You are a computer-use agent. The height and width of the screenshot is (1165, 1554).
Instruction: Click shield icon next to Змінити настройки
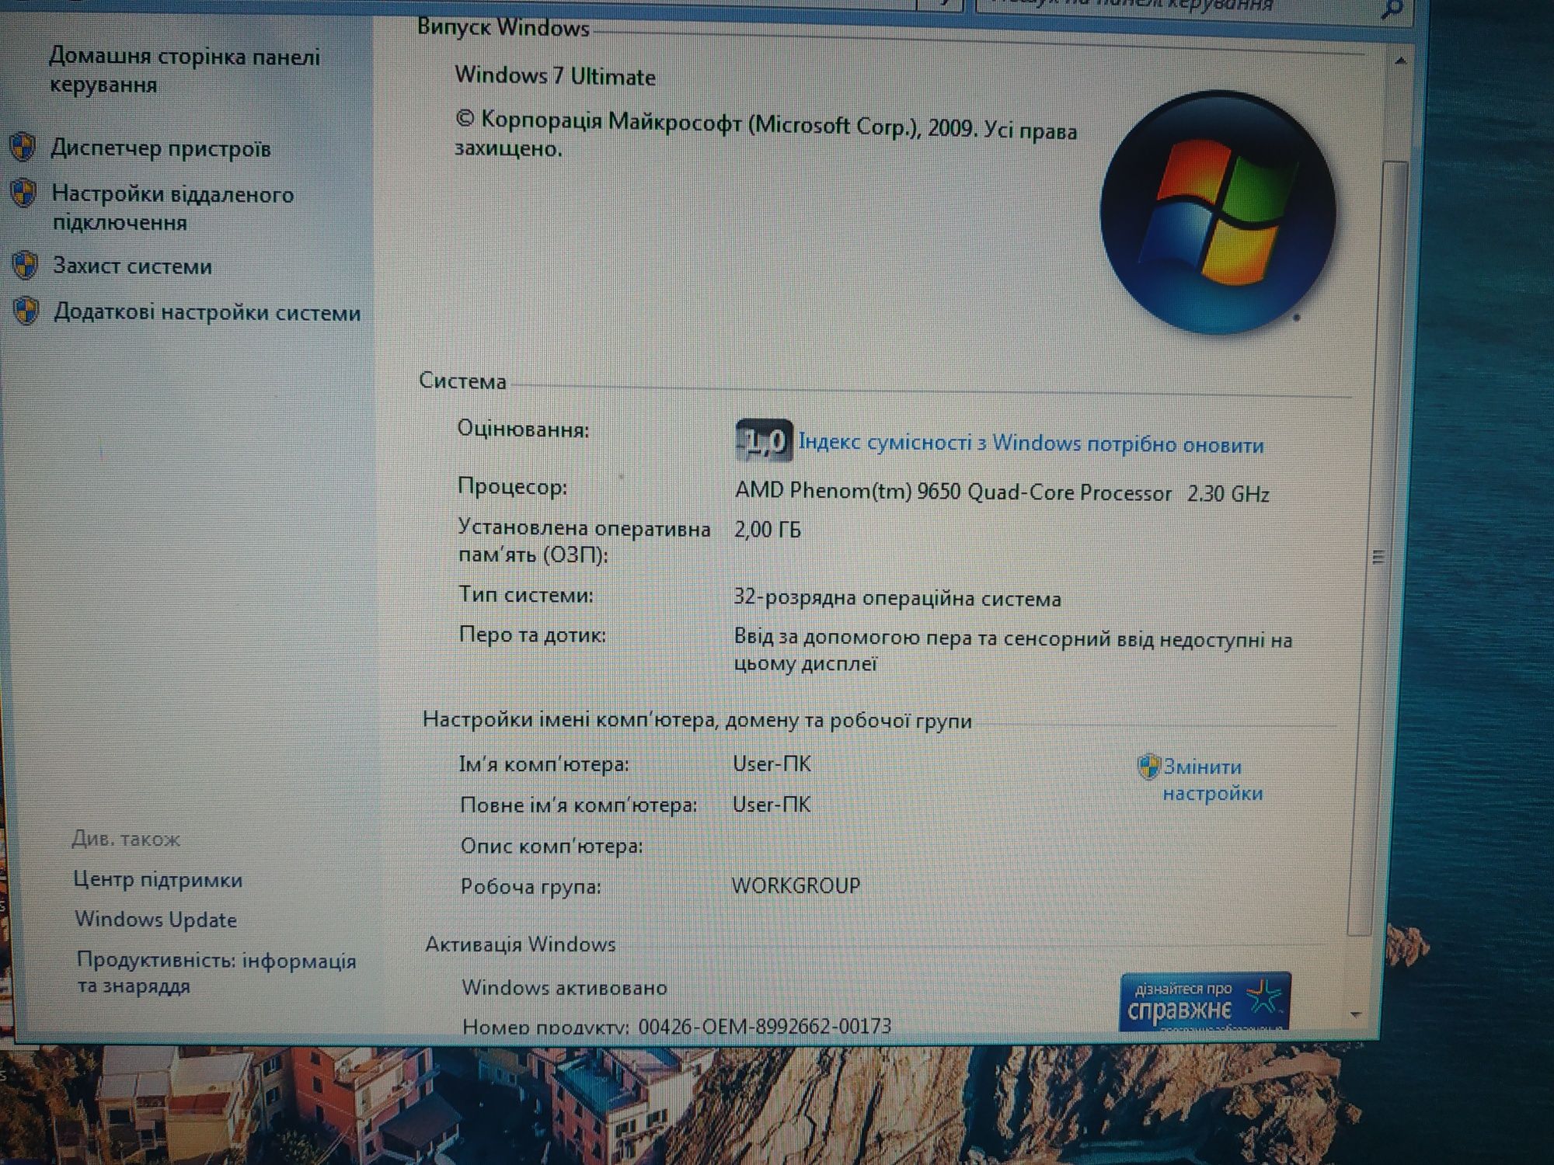click(1148, 767)
